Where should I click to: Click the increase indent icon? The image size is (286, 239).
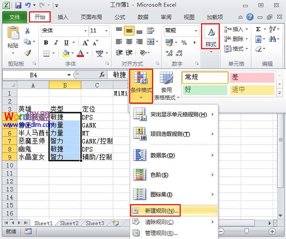129,53
